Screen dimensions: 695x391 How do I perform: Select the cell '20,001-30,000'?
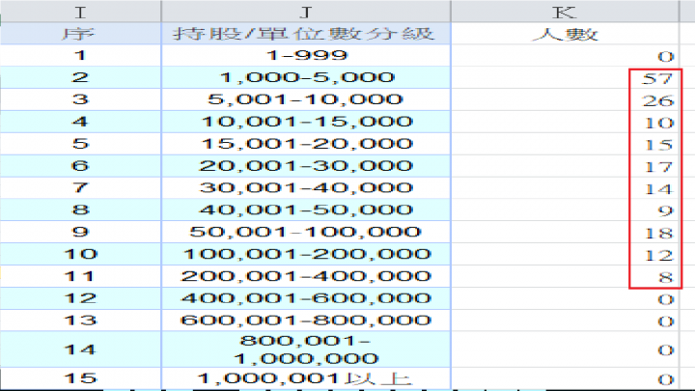click(306, 166)
